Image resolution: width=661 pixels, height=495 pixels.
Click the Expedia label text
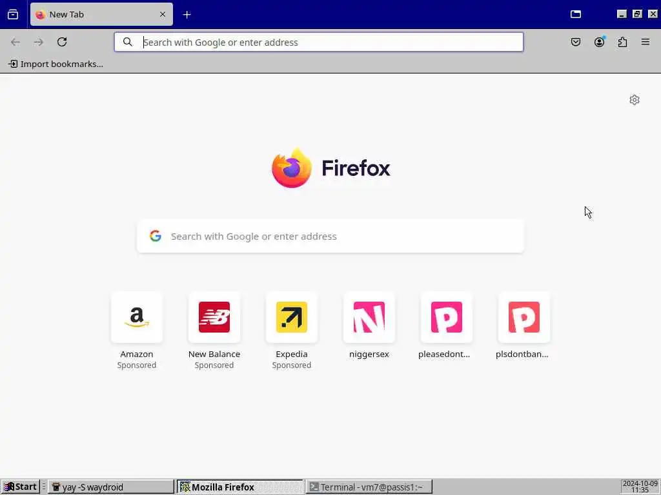coord(292,354)
